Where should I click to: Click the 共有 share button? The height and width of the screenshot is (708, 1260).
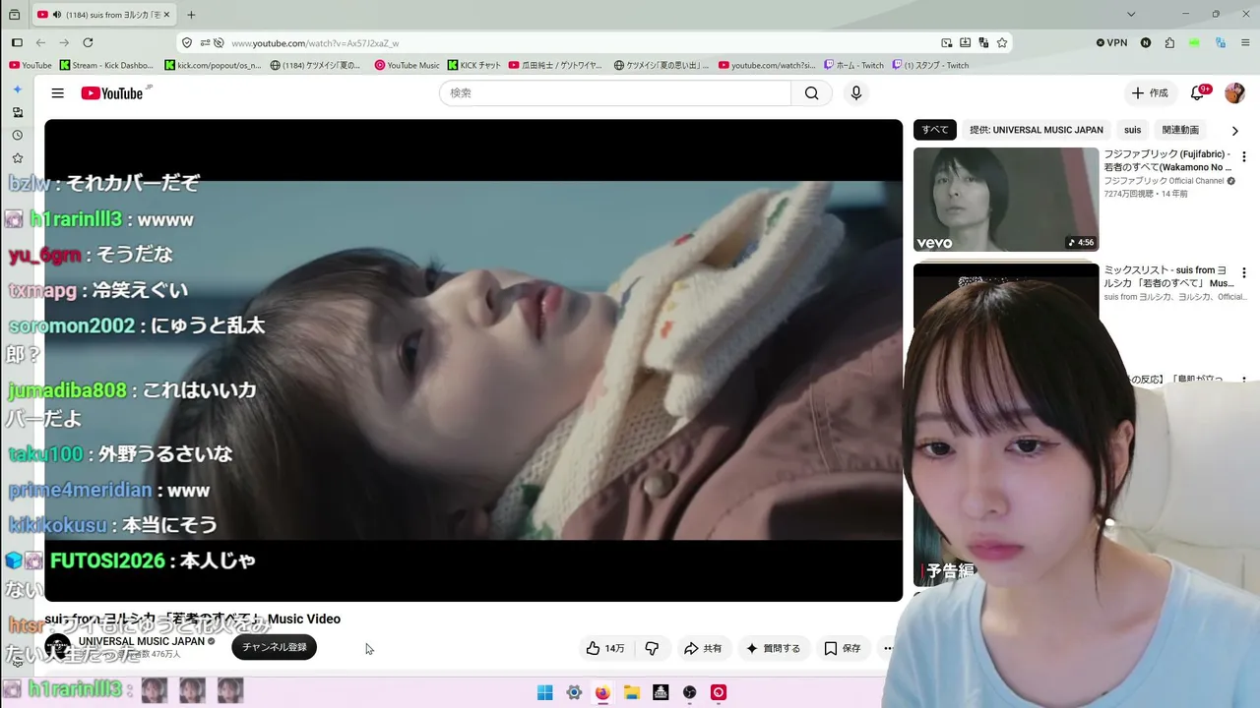click(x=703, y=648)
